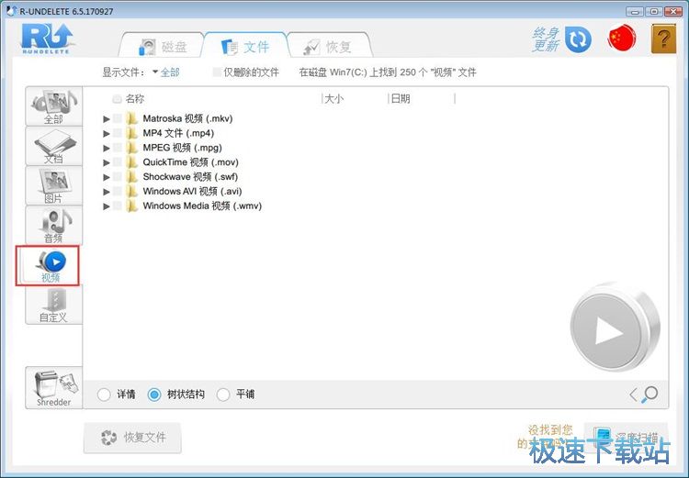Expand the MP4 文件 (.mp4) tree node
689x478 pixels.
(107, 133)
